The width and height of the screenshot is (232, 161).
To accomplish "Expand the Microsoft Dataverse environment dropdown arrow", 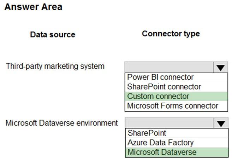I will tap(220, 123).
